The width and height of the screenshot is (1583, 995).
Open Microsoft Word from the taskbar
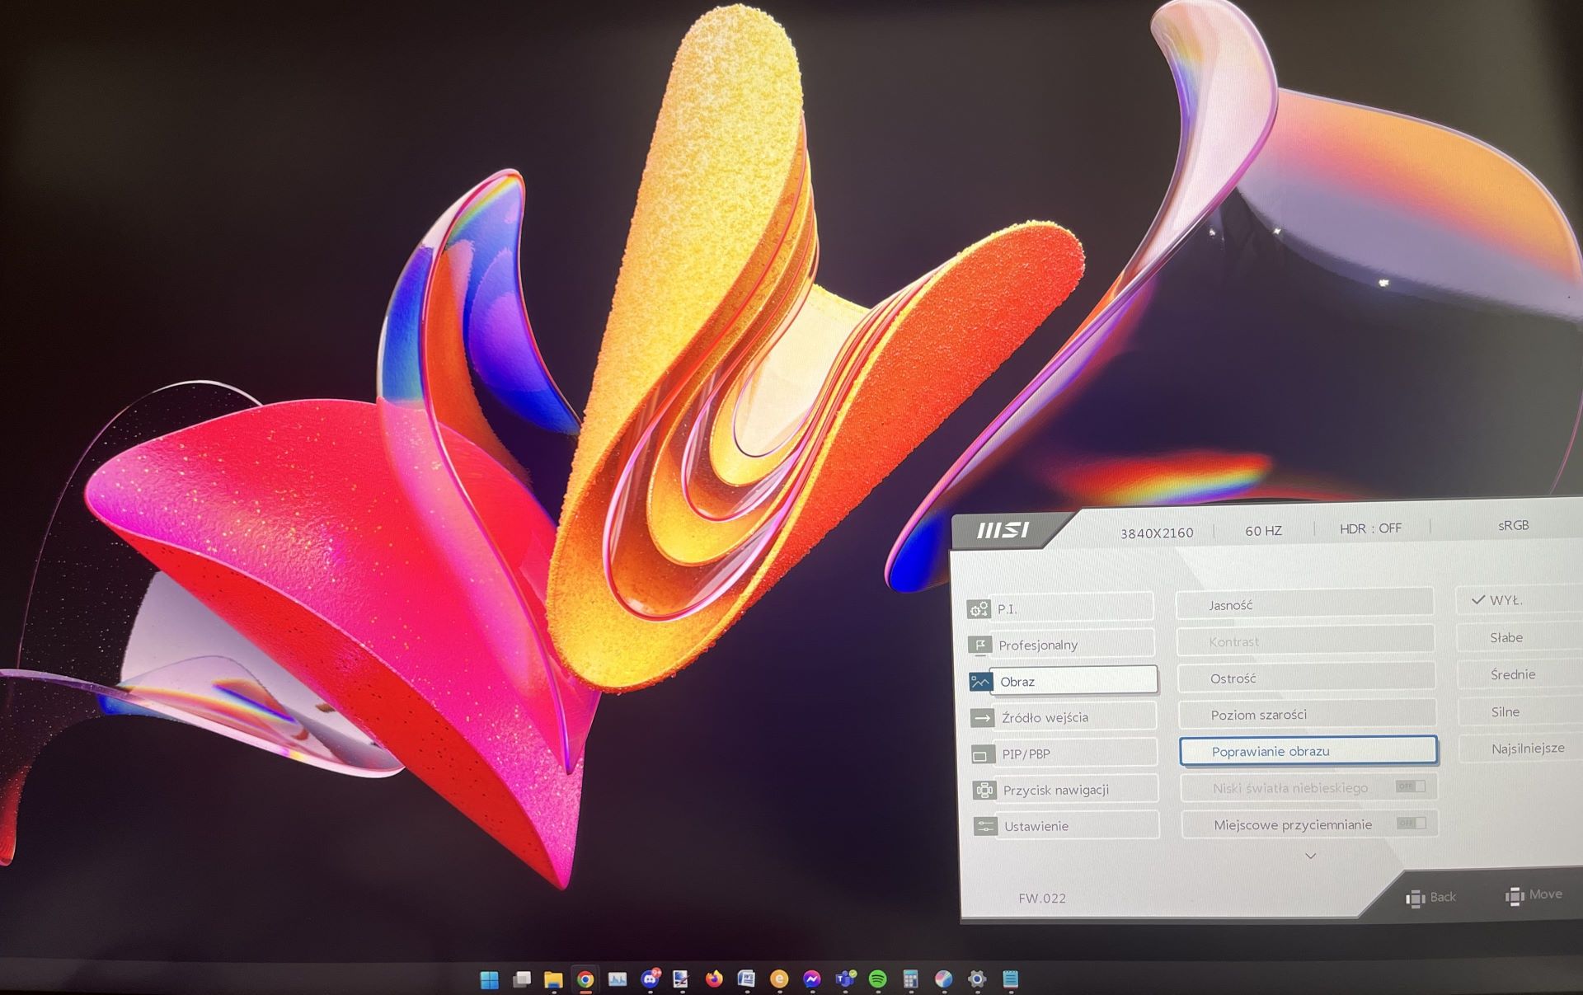tap(746, 979)
